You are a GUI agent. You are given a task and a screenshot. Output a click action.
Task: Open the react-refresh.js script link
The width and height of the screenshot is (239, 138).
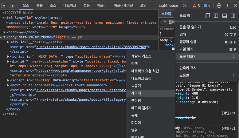tap(91, 47)
